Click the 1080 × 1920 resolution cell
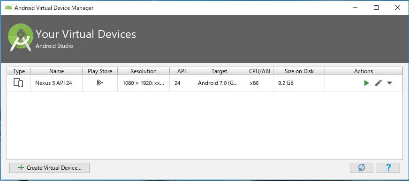 point(144,83)
